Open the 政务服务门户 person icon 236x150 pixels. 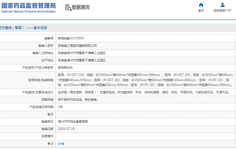tap(223, 5)
